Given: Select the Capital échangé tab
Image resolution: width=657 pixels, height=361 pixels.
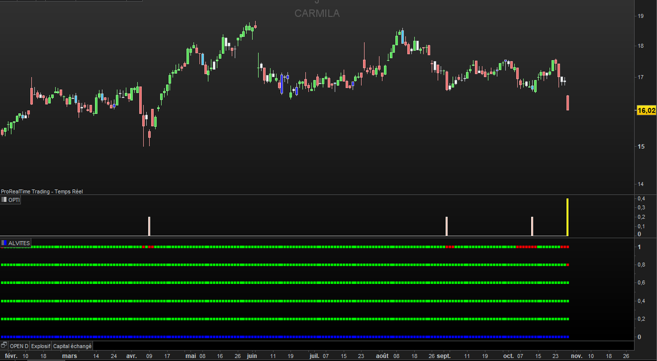Looking at the screenshot, I should (72, 346).
